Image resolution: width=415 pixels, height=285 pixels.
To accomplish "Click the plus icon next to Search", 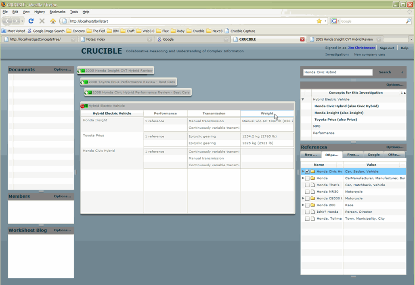I will pos(402,72).
